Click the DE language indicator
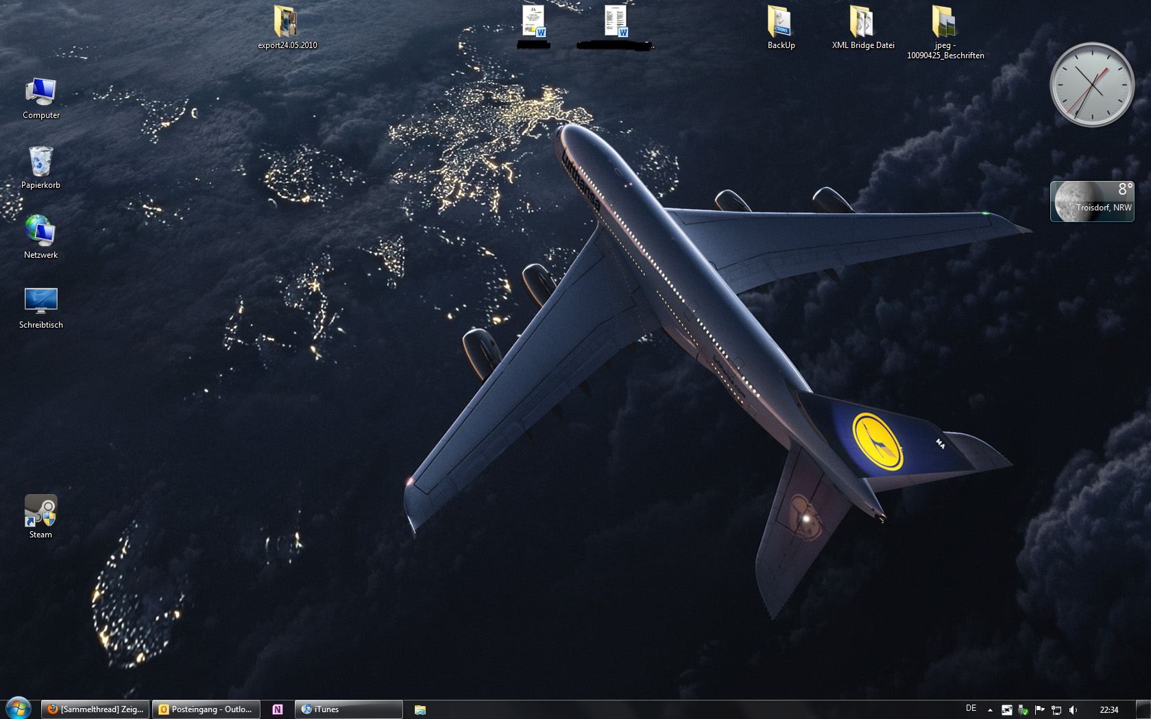 click(971, 709)
